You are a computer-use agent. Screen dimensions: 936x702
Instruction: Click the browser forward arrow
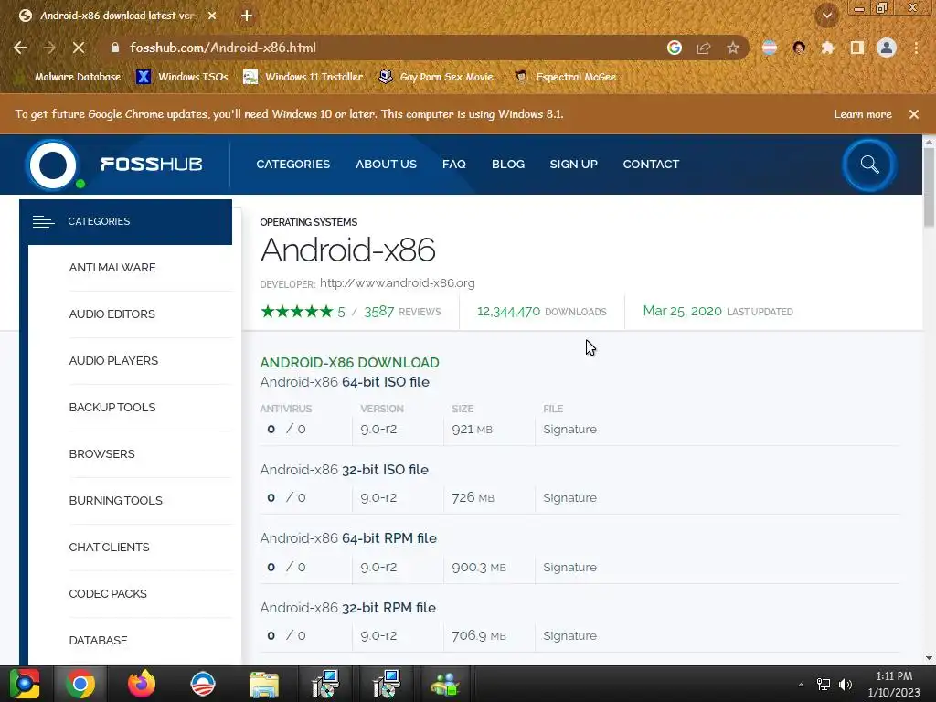pos(49,48)
